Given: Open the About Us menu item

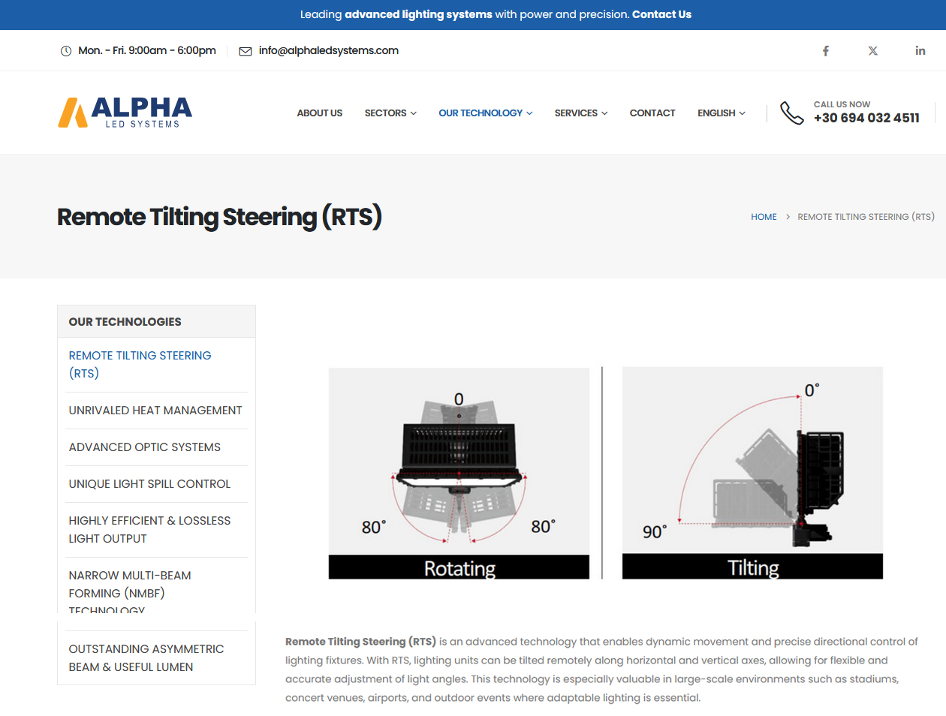Looking at the screenshot, I should pyautogui.click(x=320, y=113).
